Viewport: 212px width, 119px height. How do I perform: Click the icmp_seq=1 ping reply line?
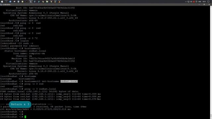tap(50, 94)
